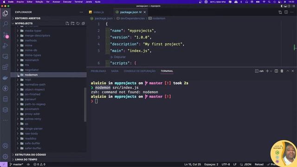Open Arquivo menu in menu bar

coord(20,2)
